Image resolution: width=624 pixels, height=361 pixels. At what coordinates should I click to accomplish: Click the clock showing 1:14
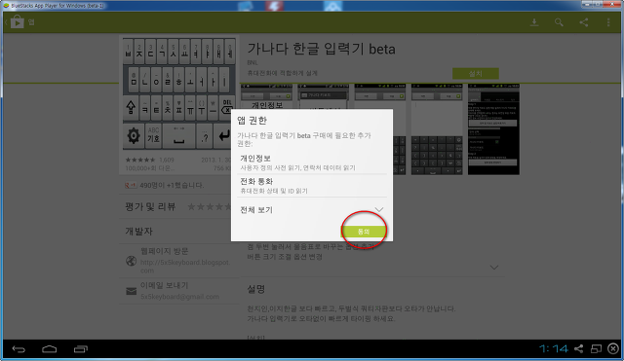554,348
